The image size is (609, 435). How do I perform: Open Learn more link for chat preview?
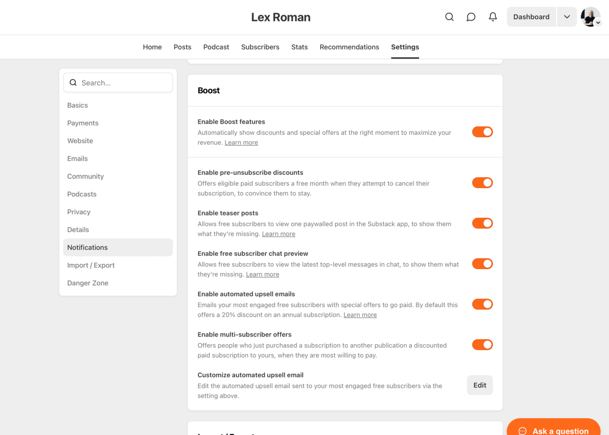[263, 274]
